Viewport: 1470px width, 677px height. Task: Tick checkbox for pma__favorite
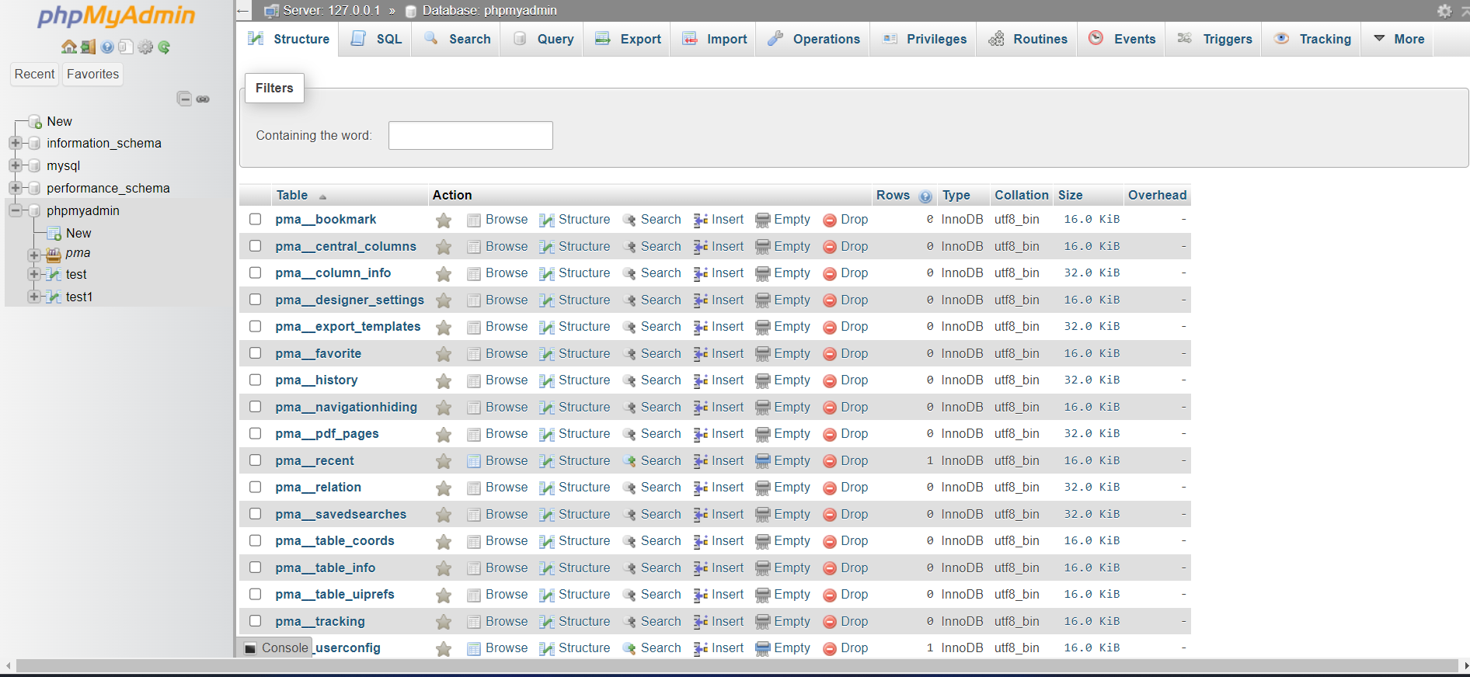click(255, 353)
